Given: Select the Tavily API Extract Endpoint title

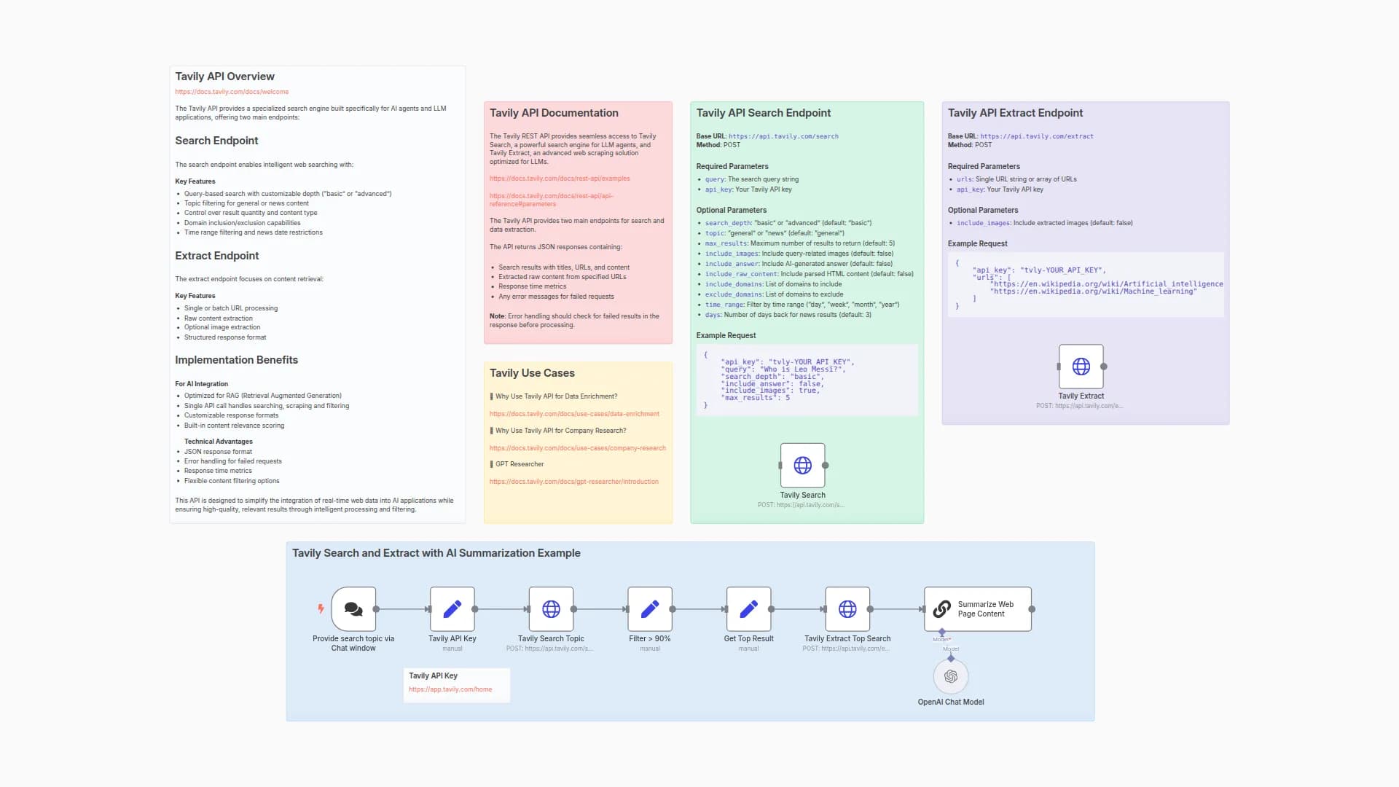Looking at the screenshot, I should (1015, 113).
